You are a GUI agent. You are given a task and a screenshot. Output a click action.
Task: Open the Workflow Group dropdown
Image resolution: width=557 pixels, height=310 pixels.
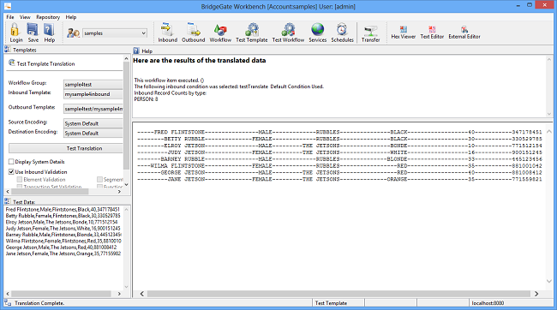click(x=93, y=84)
